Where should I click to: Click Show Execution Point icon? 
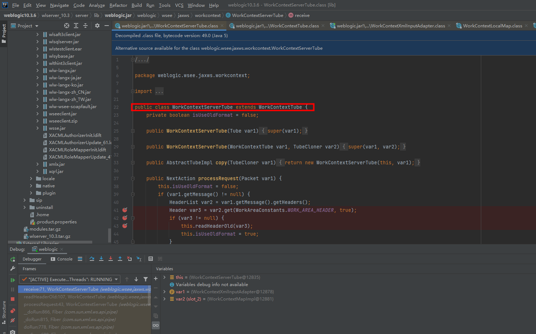tap(80, 259)
